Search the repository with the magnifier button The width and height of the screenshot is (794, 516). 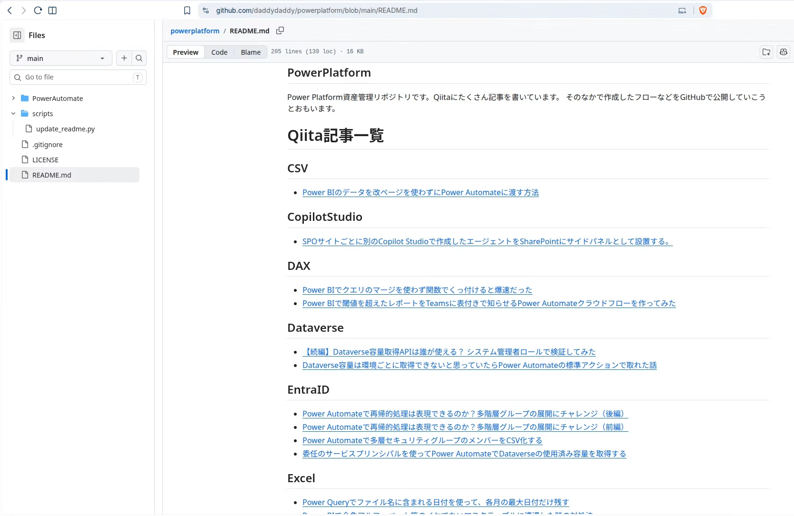(x=139, y=58)
